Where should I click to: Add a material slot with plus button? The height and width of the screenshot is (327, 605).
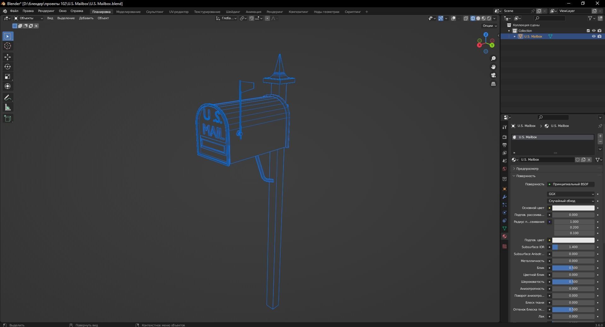[x=600, y=136]
